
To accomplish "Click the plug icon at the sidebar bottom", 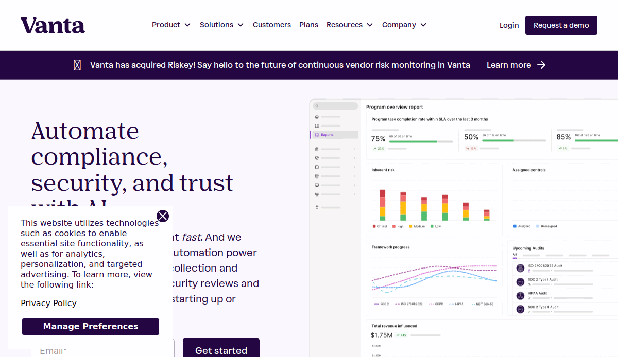I will 316,207.
